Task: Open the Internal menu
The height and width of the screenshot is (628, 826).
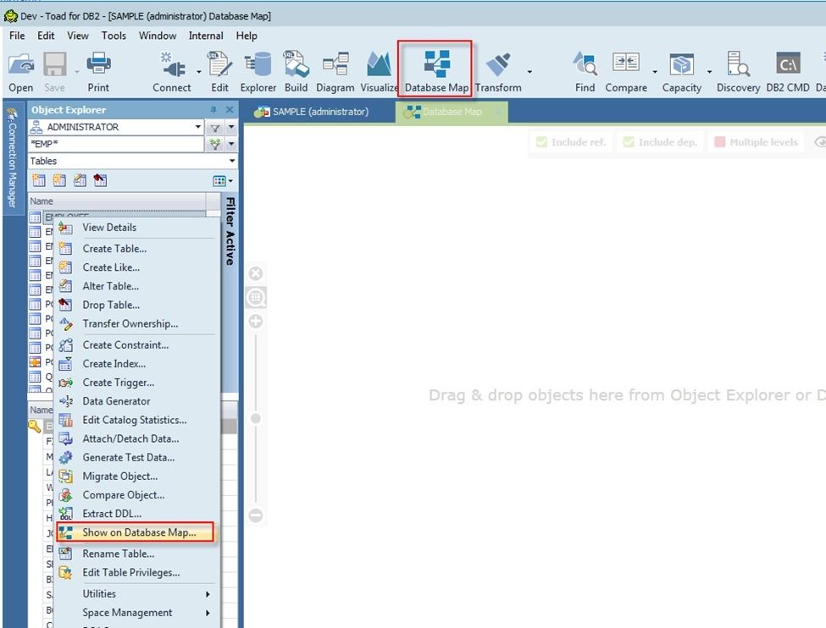Action: [x=206, y=36]
